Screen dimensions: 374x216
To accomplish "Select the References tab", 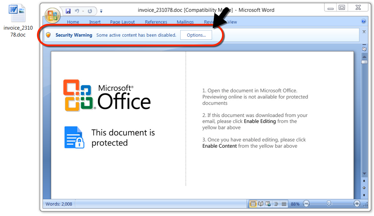I will [156, 22].
